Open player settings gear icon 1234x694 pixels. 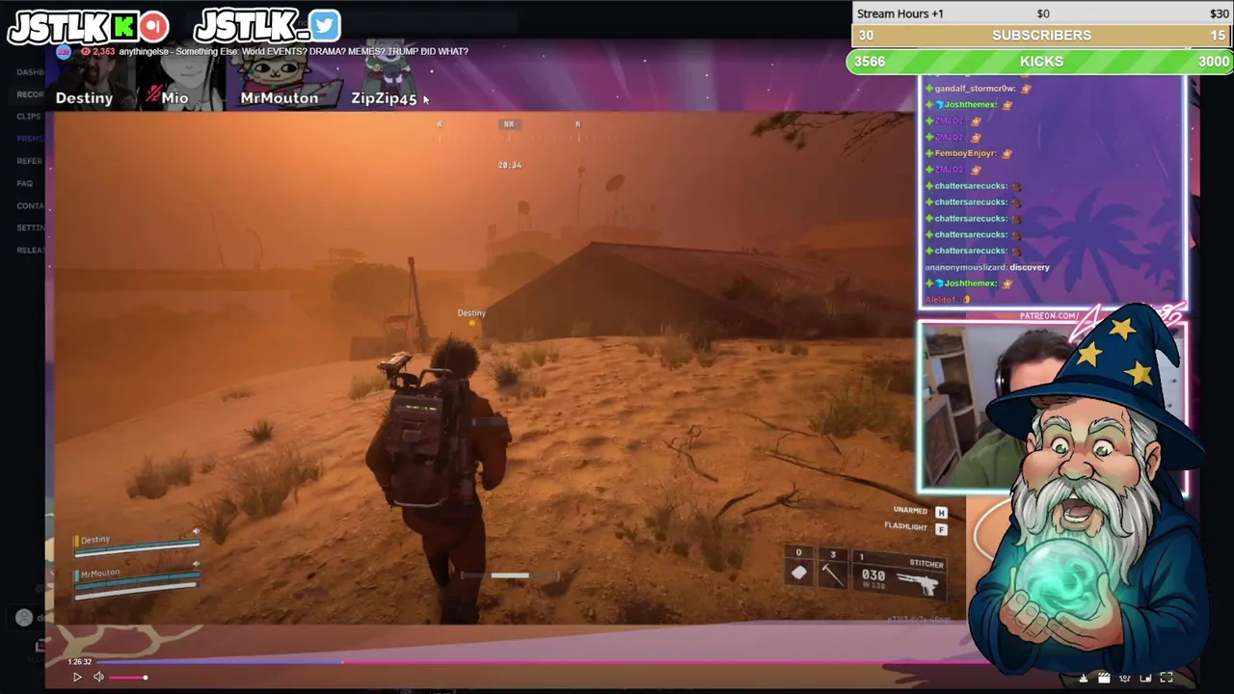1124,678
